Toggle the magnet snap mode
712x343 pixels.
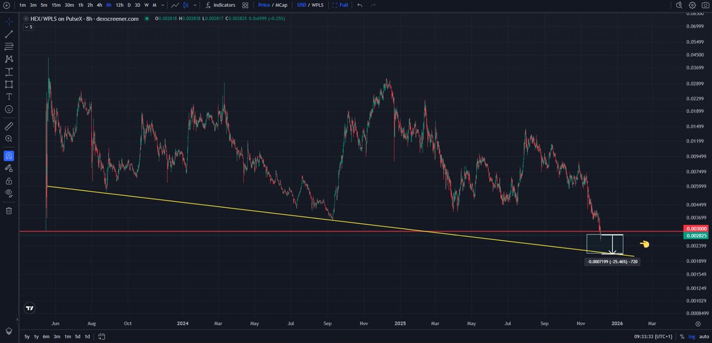(x=9, y=155)
